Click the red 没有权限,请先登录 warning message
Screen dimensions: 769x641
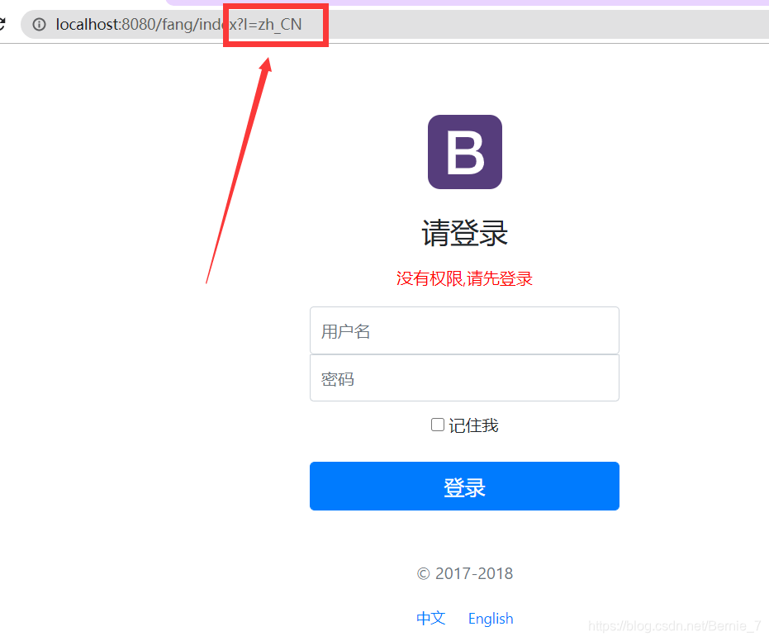tap(464, 278)
